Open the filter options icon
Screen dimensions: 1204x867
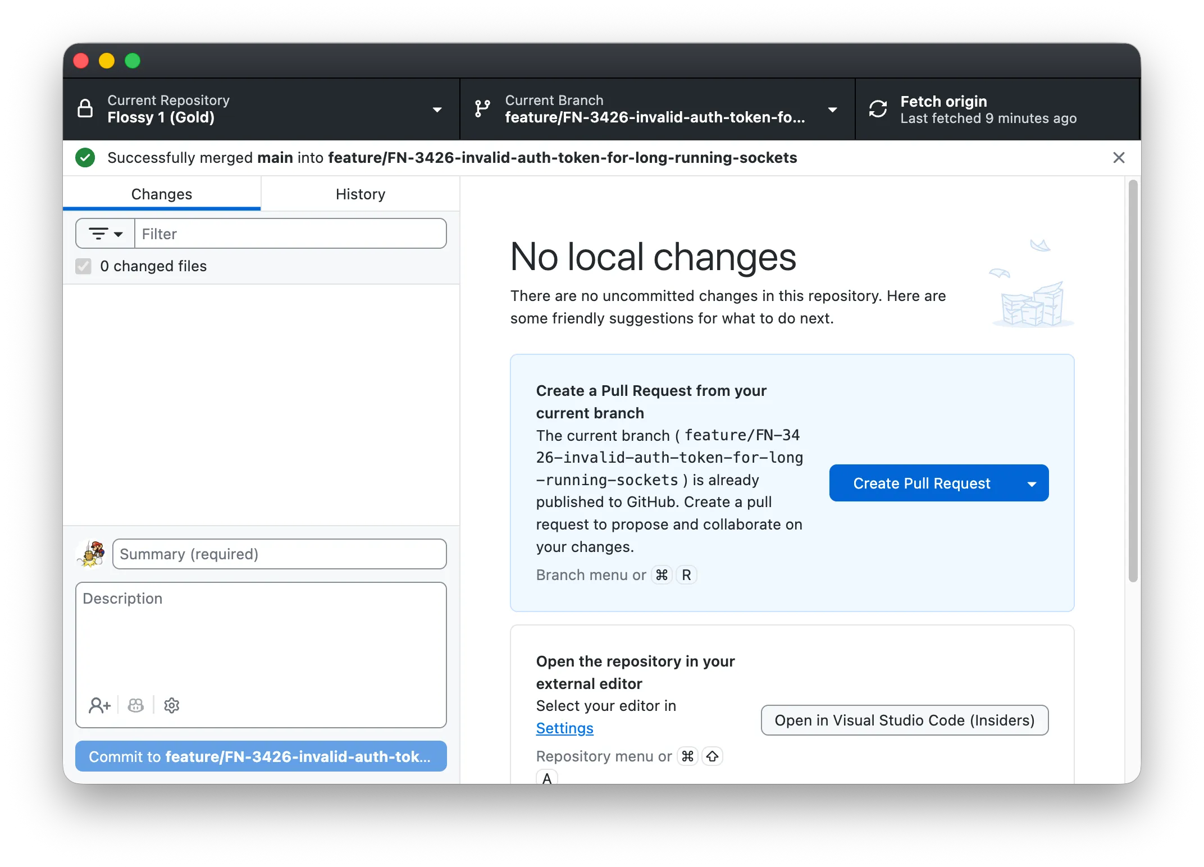pyautogui.click(x=106, y=234)
